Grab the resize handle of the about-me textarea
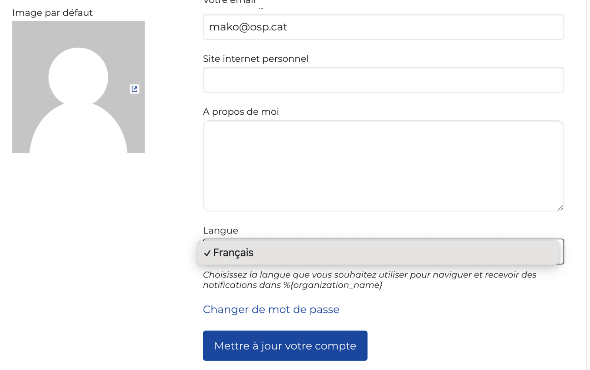The width and height of the screenshot is (590, 370). click(x=560, y=208)
